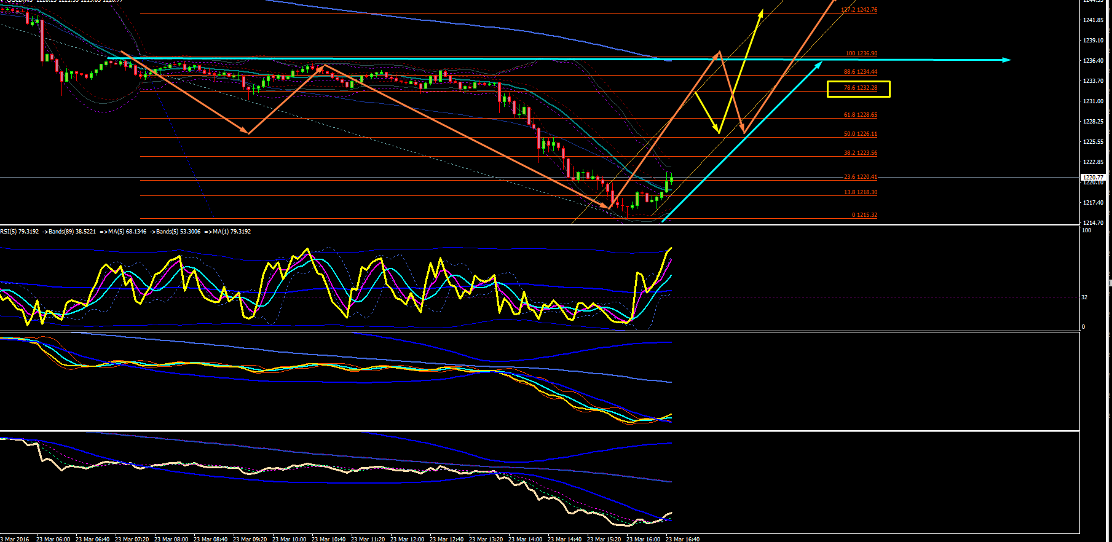The width and height of the screenshot is (1112, 542).
Task: Click the Fibonacci label '61.8 1228.65'
Action: click(x=861, y=115)
